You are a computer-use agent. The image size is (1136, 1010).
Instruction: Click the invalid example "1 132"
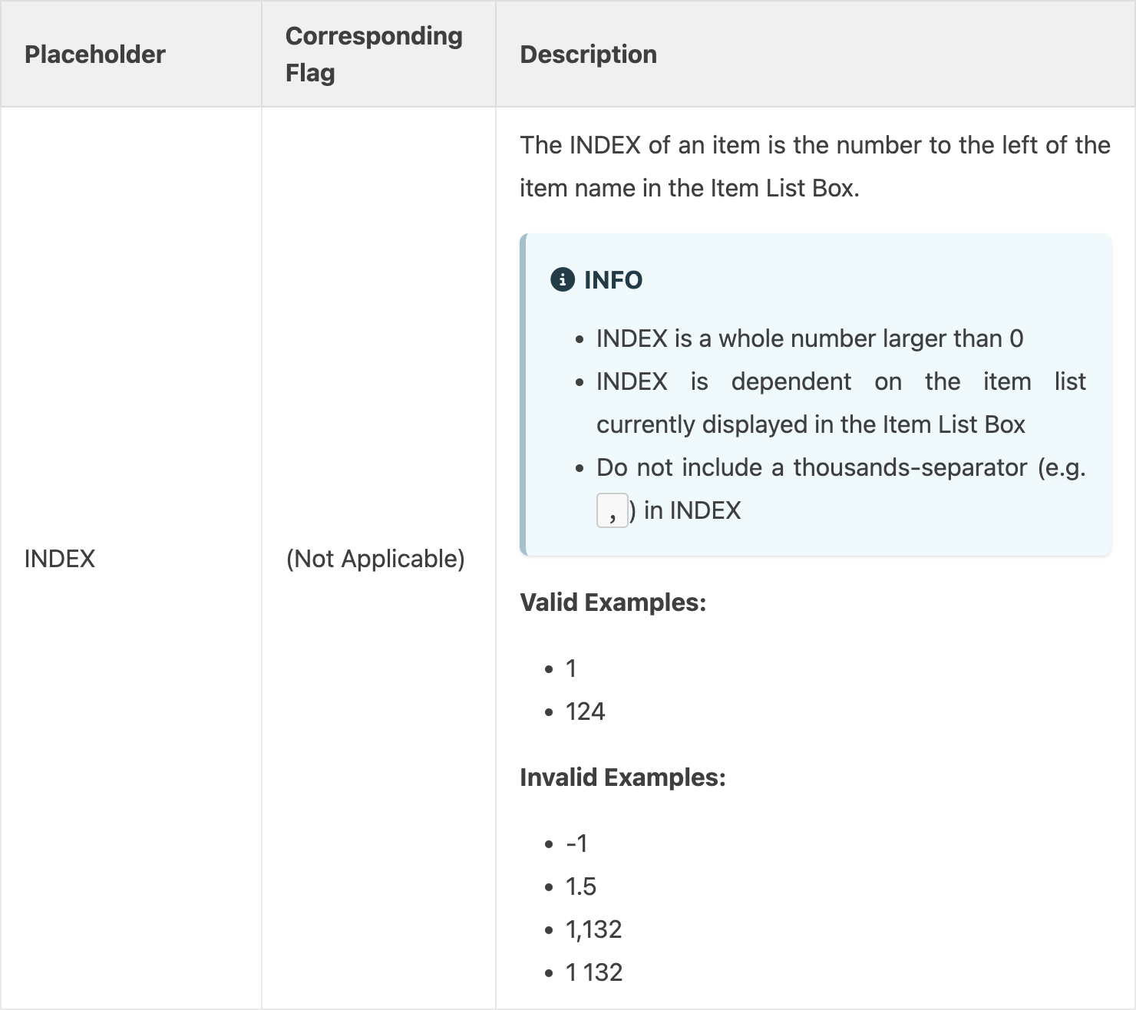click(593, 972)
